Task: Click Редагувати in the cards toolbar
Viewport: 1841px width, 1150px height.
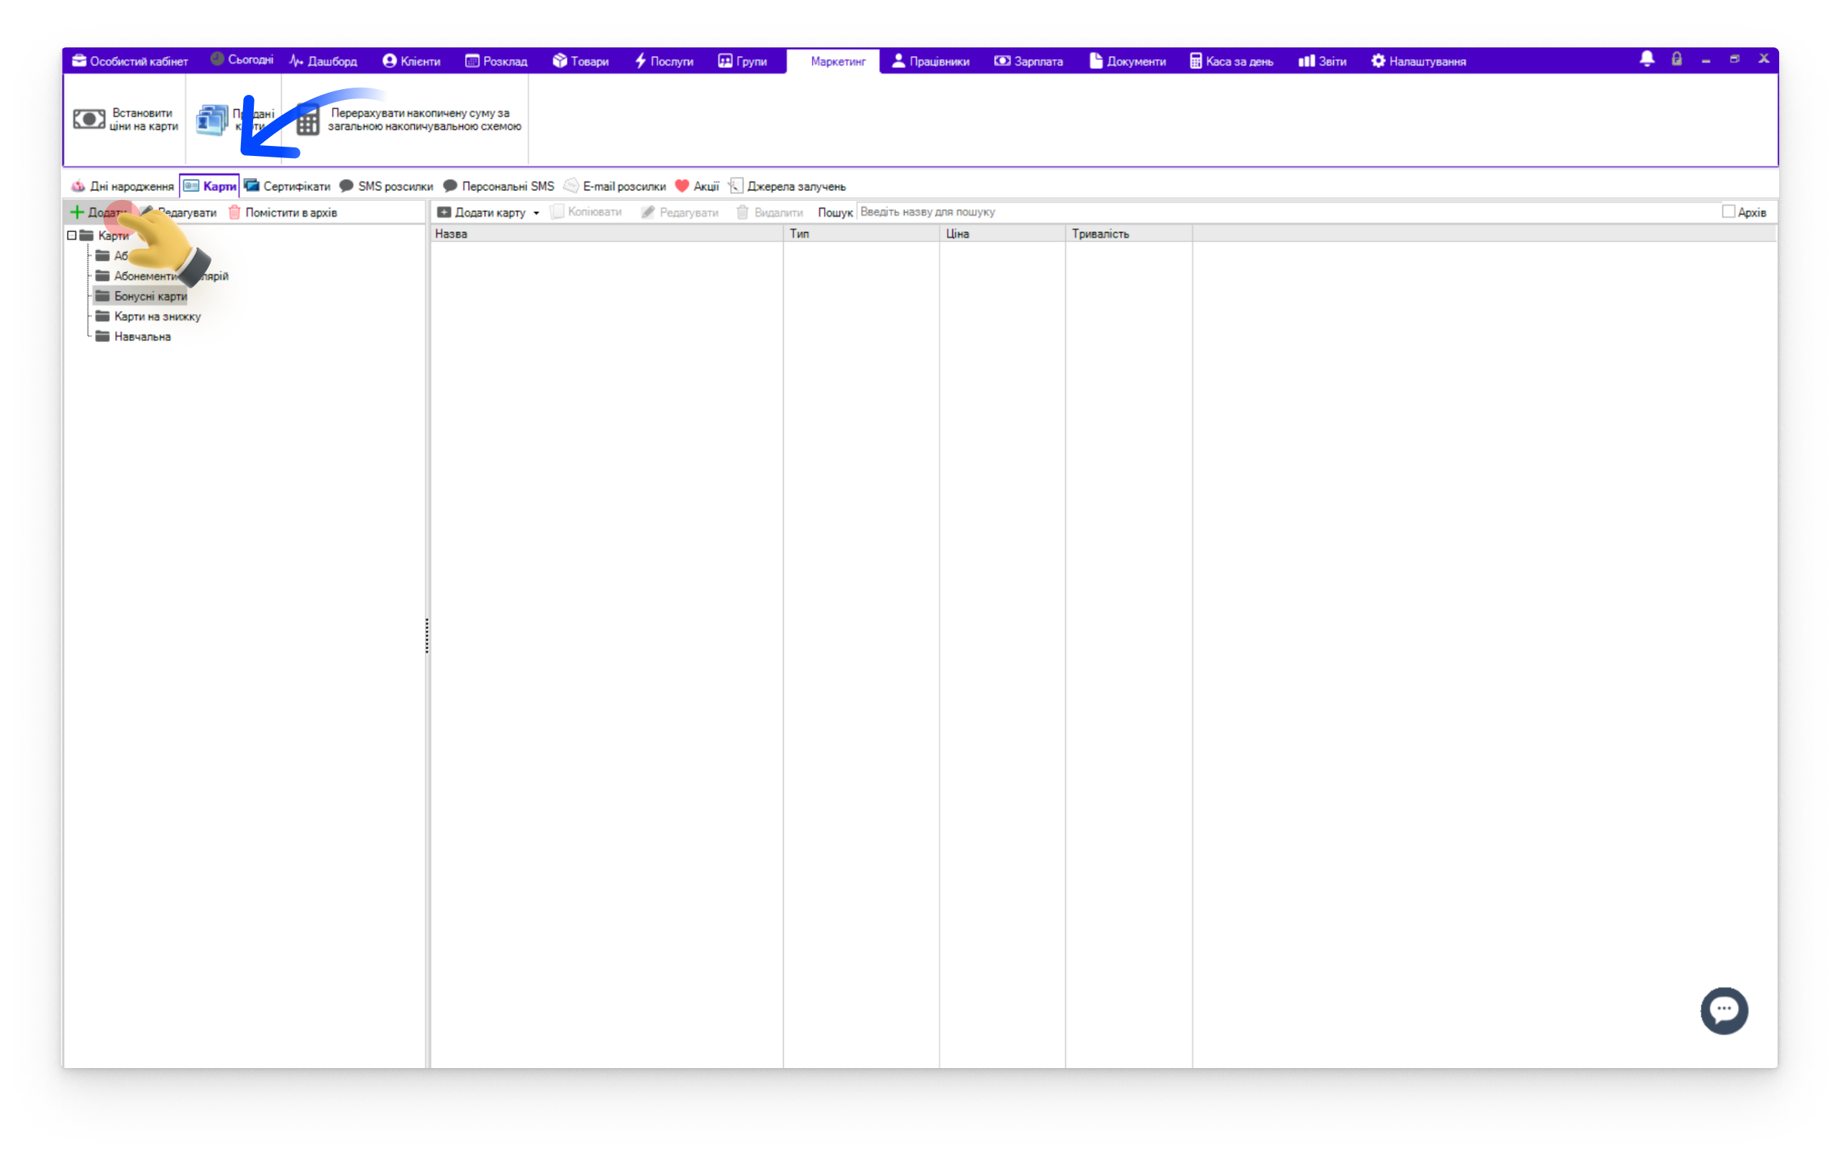Action: (680, 212)
